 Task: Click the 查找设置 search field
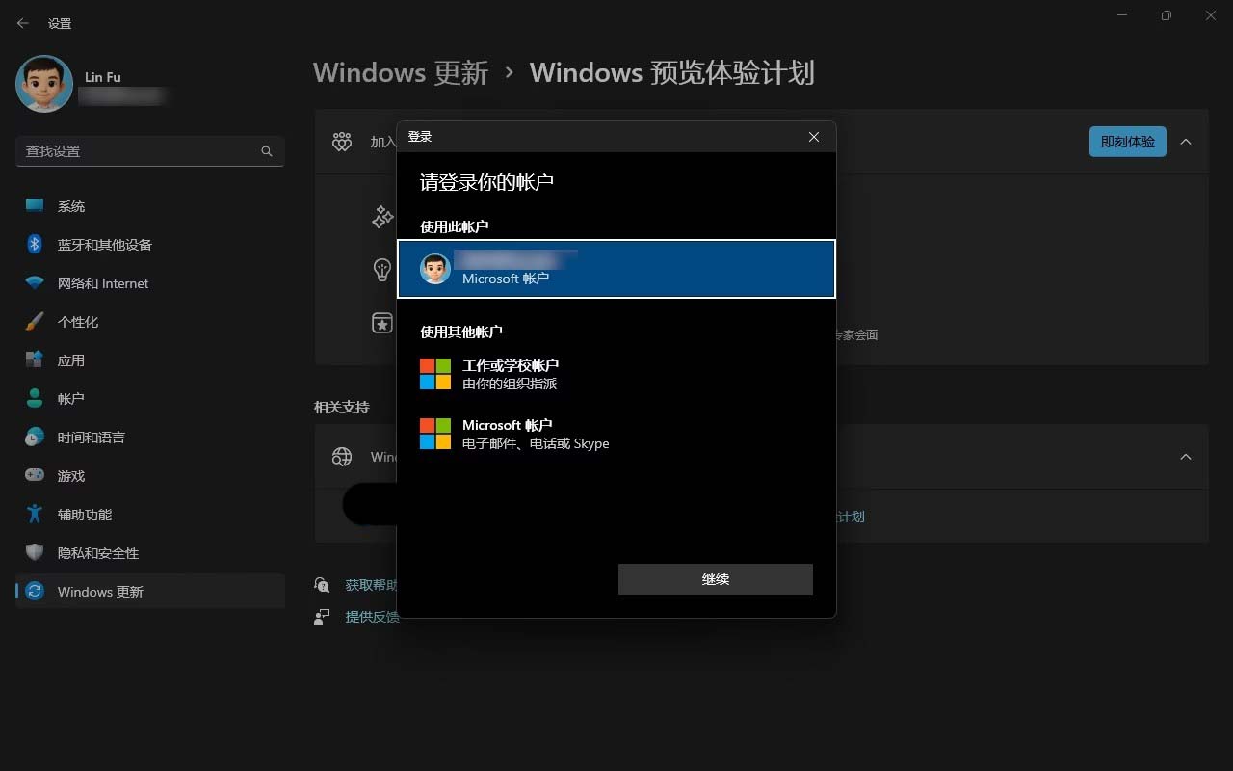[149, 151]
